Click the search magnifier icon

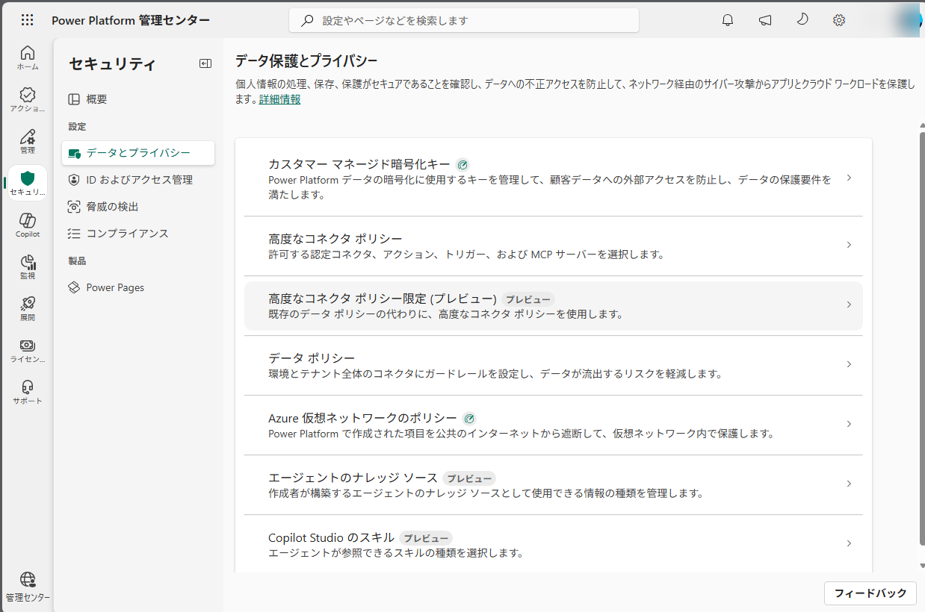click(x=307, y=21)
